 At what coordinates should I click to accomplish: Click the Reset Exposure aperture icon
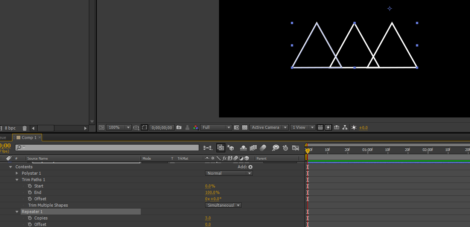tap(354, 128)
